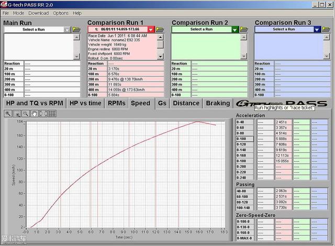The height and width of the screenshot is (246, 335).
Task: Expand Comparison Run 3 blue dropdown arrow
Action: click(x=317, y=29)
